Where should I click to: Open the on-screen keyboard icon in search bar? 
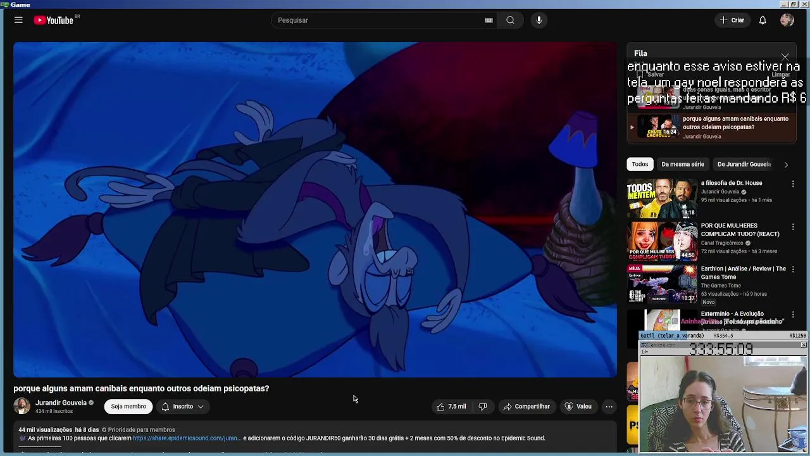pyautogui.click(x=489, y=20)
